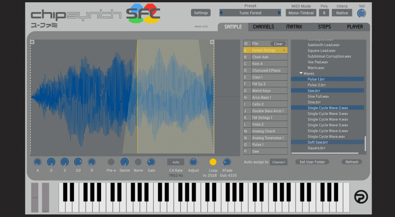Select Sine Full.wav in the file list
Viewport: 395px width, 217px height.
click(318, 97)
